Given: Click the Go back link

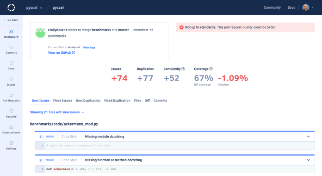Looking at the screenshot, I should tap(11, 20).
